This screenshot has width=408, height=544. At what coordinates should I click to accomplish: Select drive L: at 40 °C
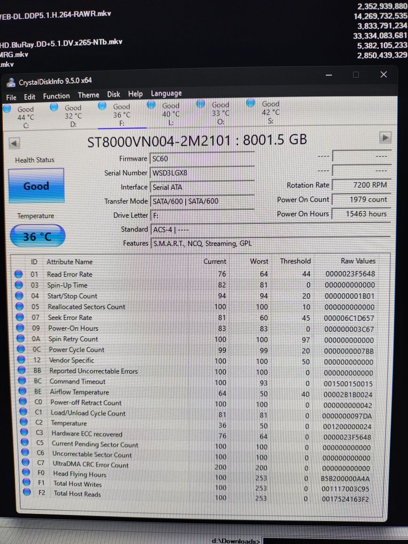point(165,113)
